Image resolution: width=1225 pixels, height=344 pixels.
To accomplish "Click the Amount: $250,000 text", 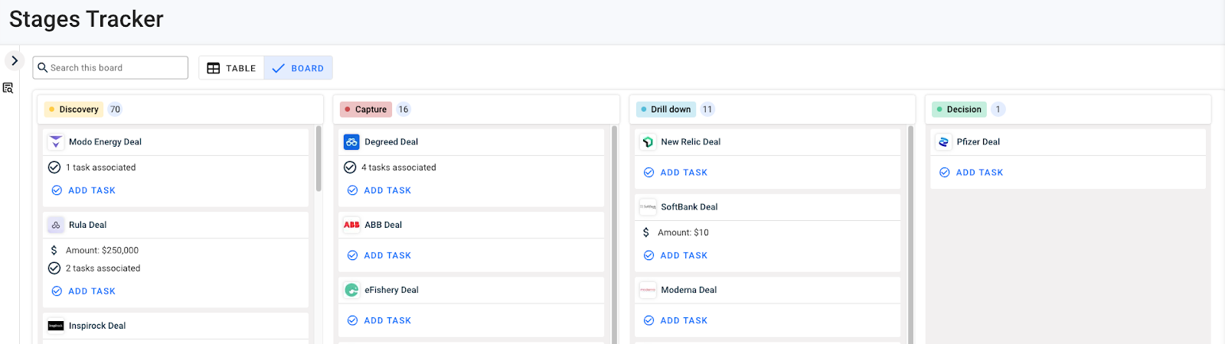I will pos(102,250).
